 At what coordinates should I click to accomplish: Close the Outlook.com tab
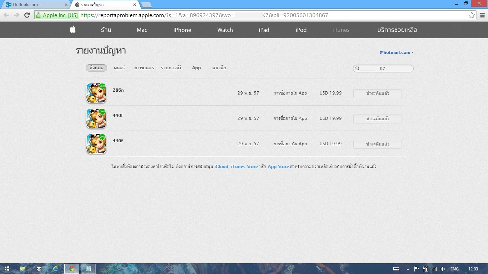66,5
